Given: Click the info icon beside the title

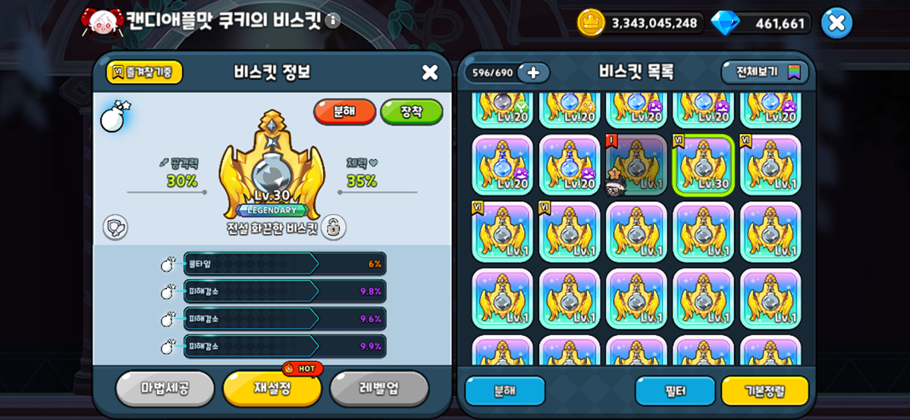Looking at the screenshot, I should (x=332, y=20).
